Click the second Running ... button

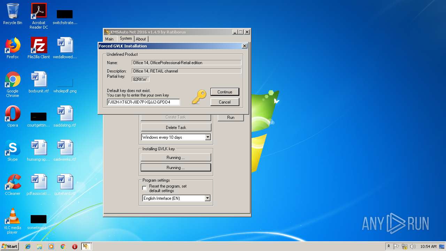coord(176,168)
